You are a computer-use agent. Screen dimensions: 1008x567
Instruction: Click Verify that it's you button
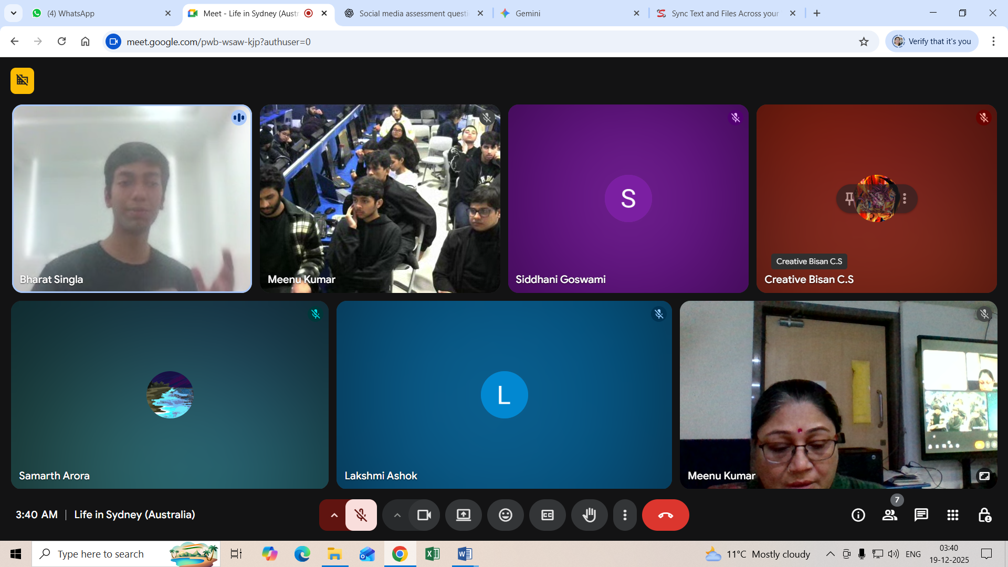coord(932,41)
